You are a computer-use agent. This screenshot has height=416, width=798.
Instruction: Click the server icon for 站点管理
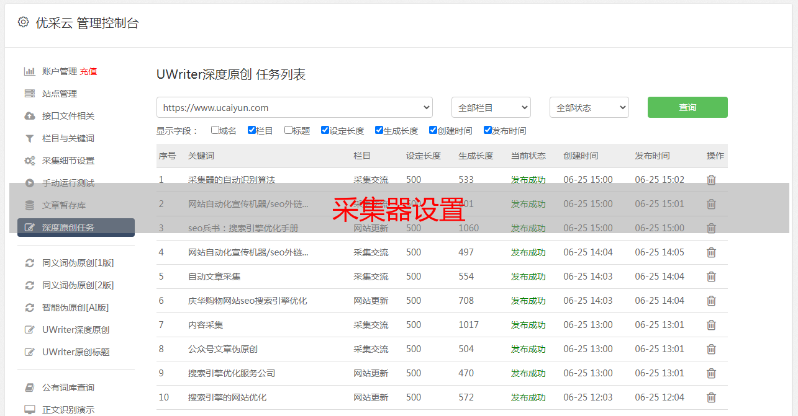[x=29, y=94]
